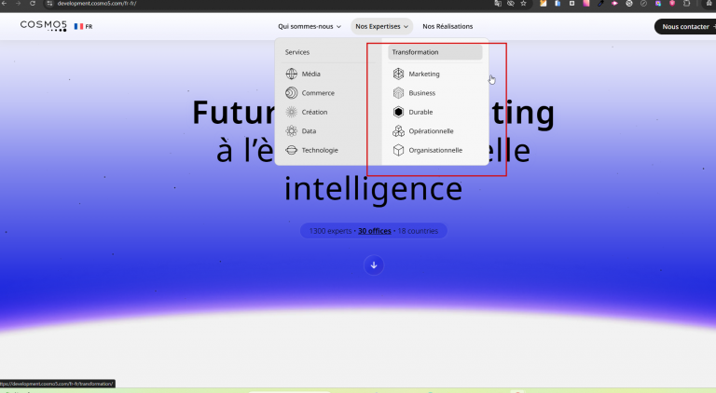Open Nos Réalisations in the navigation
Viewport: 716px width, 393px height.
coord(447,26)
